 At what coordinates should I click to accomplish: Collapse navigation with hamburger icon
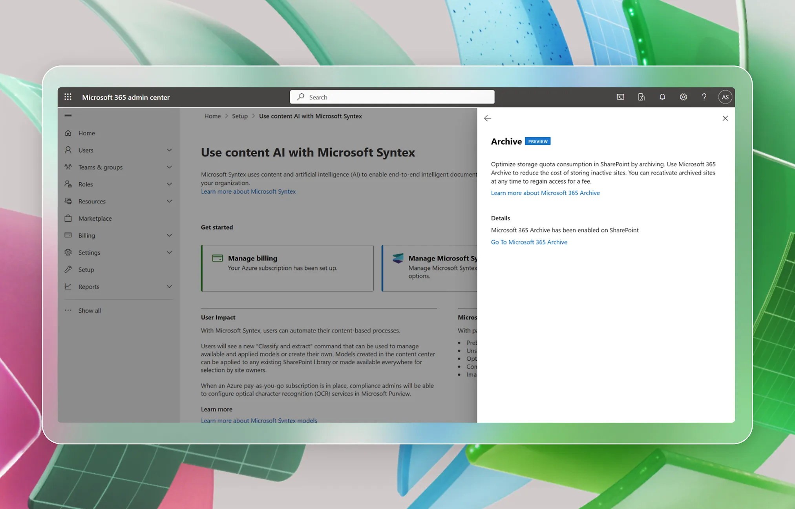(68, 115)
